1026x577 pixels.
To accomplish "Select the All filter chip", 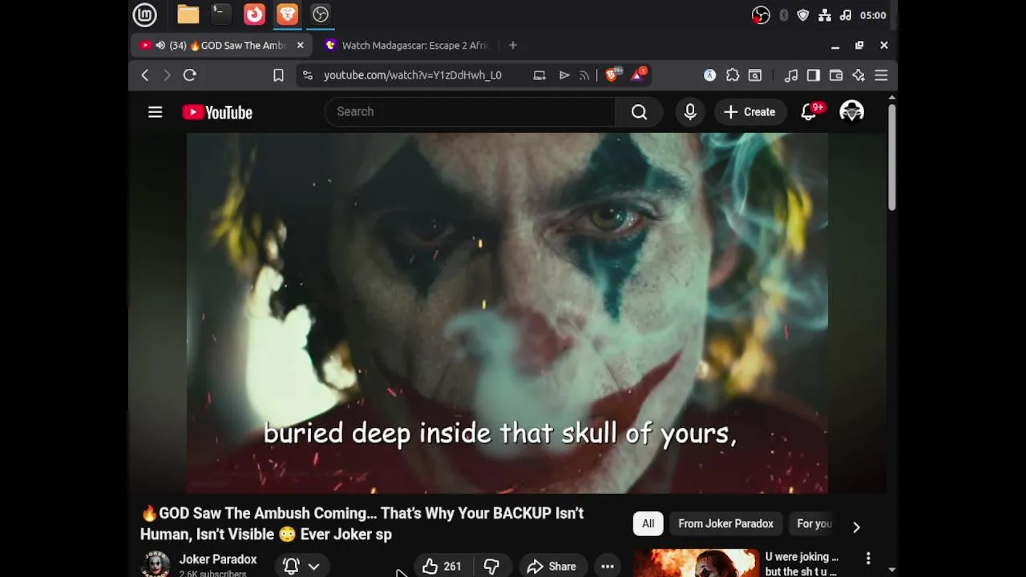I will [x=648, y=524].
